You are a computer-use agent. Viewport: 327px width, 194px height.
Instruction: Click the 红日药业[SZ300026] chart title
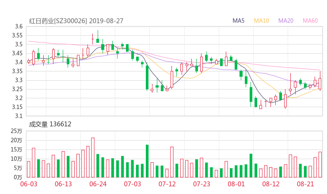58,21
